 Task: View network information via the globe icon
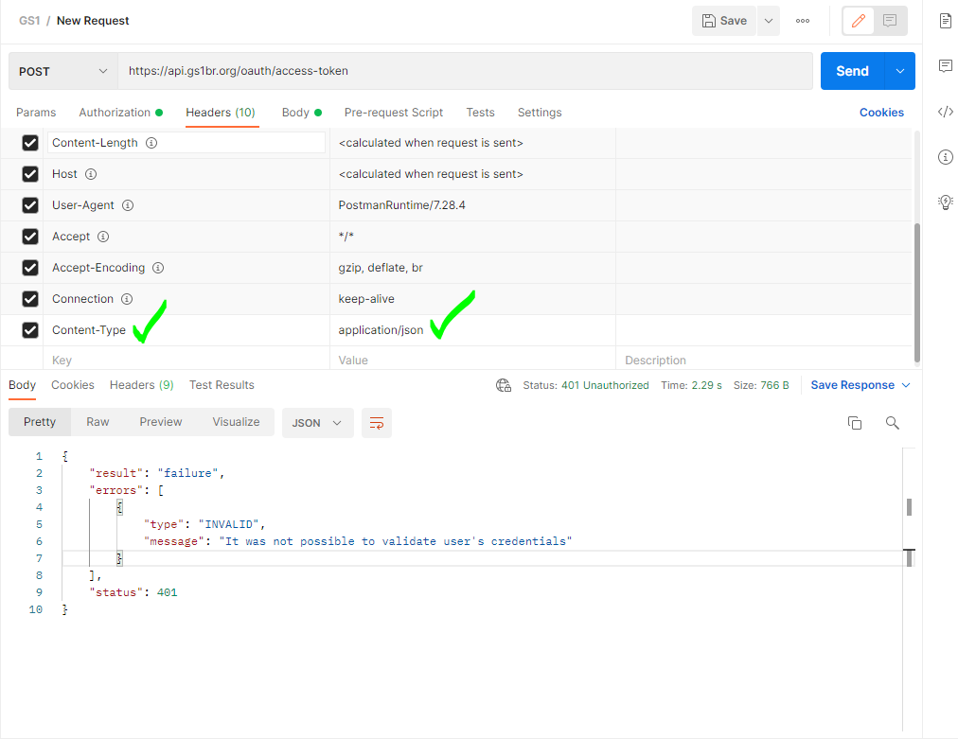503,385
